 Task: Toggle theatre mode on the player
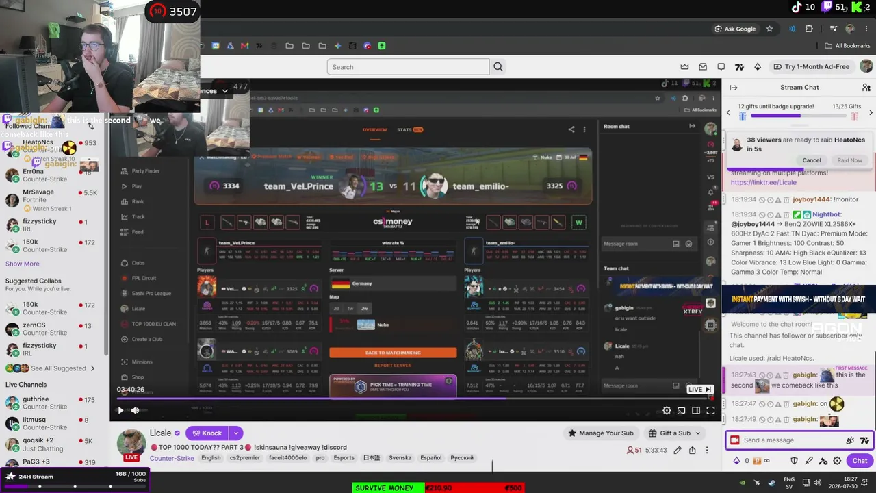click(695, 410)
